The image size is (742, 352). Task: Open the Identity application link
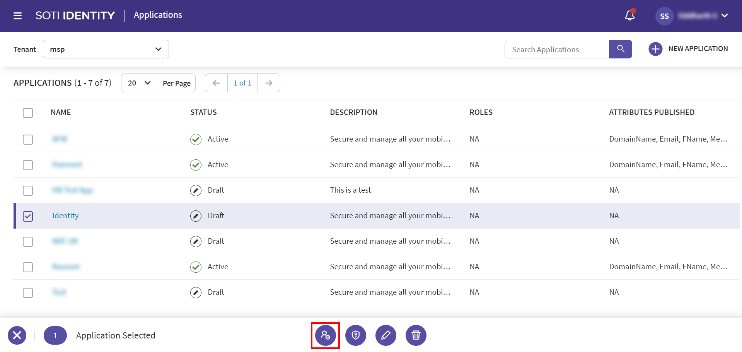point(65,215)
